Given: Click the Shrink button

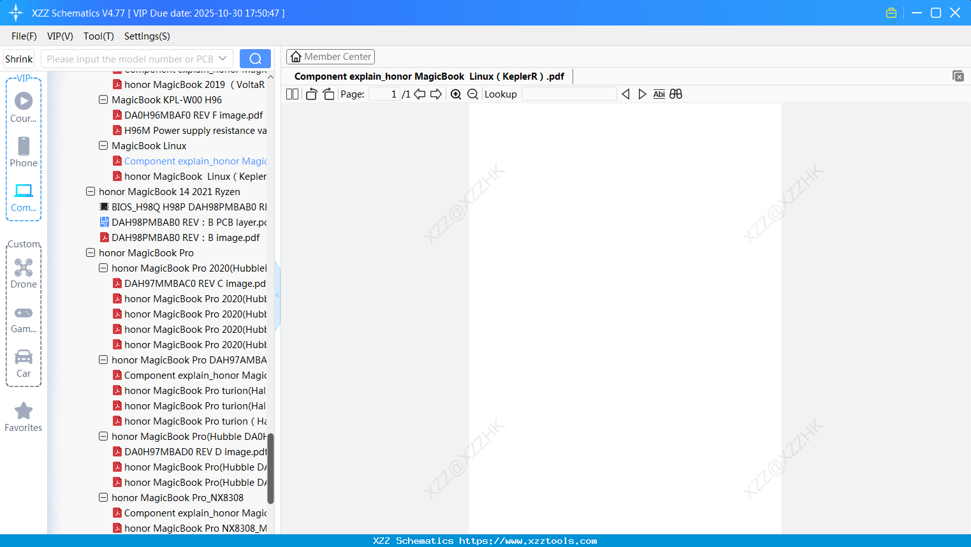Looking at the screenshot, I should click(x=18, y=59).
